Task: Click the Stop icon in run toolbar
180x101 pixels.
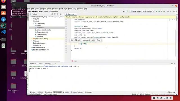Action: (171, 11)
